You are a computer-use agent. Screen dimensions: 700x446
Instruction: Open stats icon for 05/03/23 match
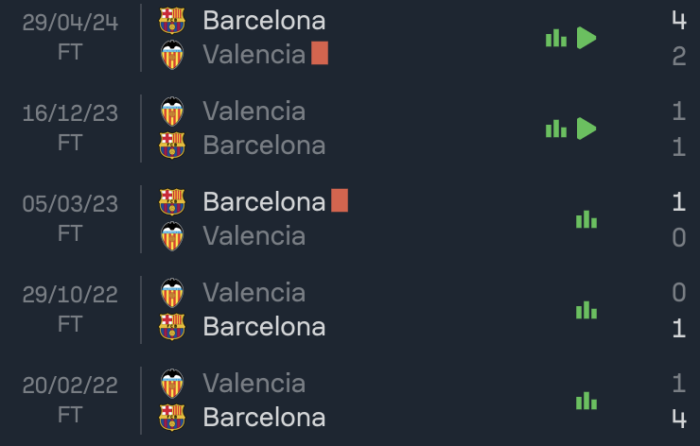(x=586, y=219)
